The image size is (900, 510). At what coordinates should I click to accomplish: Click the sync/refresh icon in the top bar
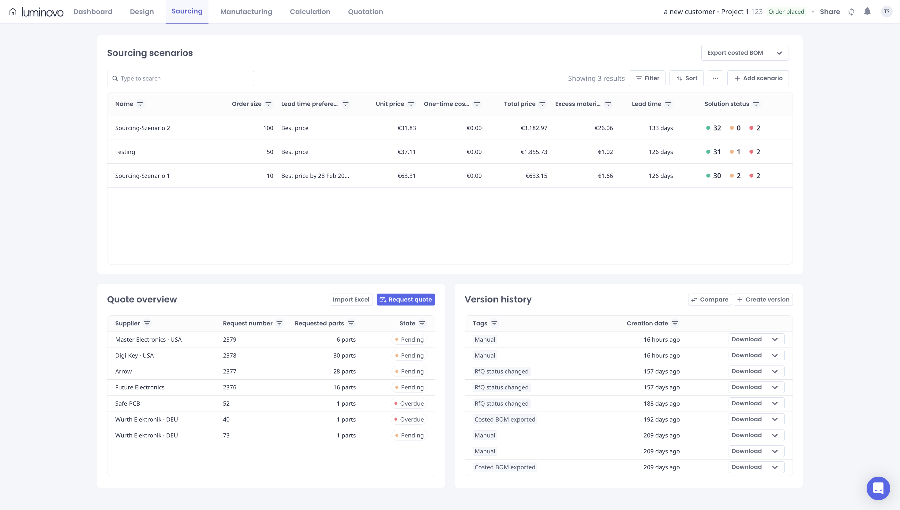tap(851, 11)
